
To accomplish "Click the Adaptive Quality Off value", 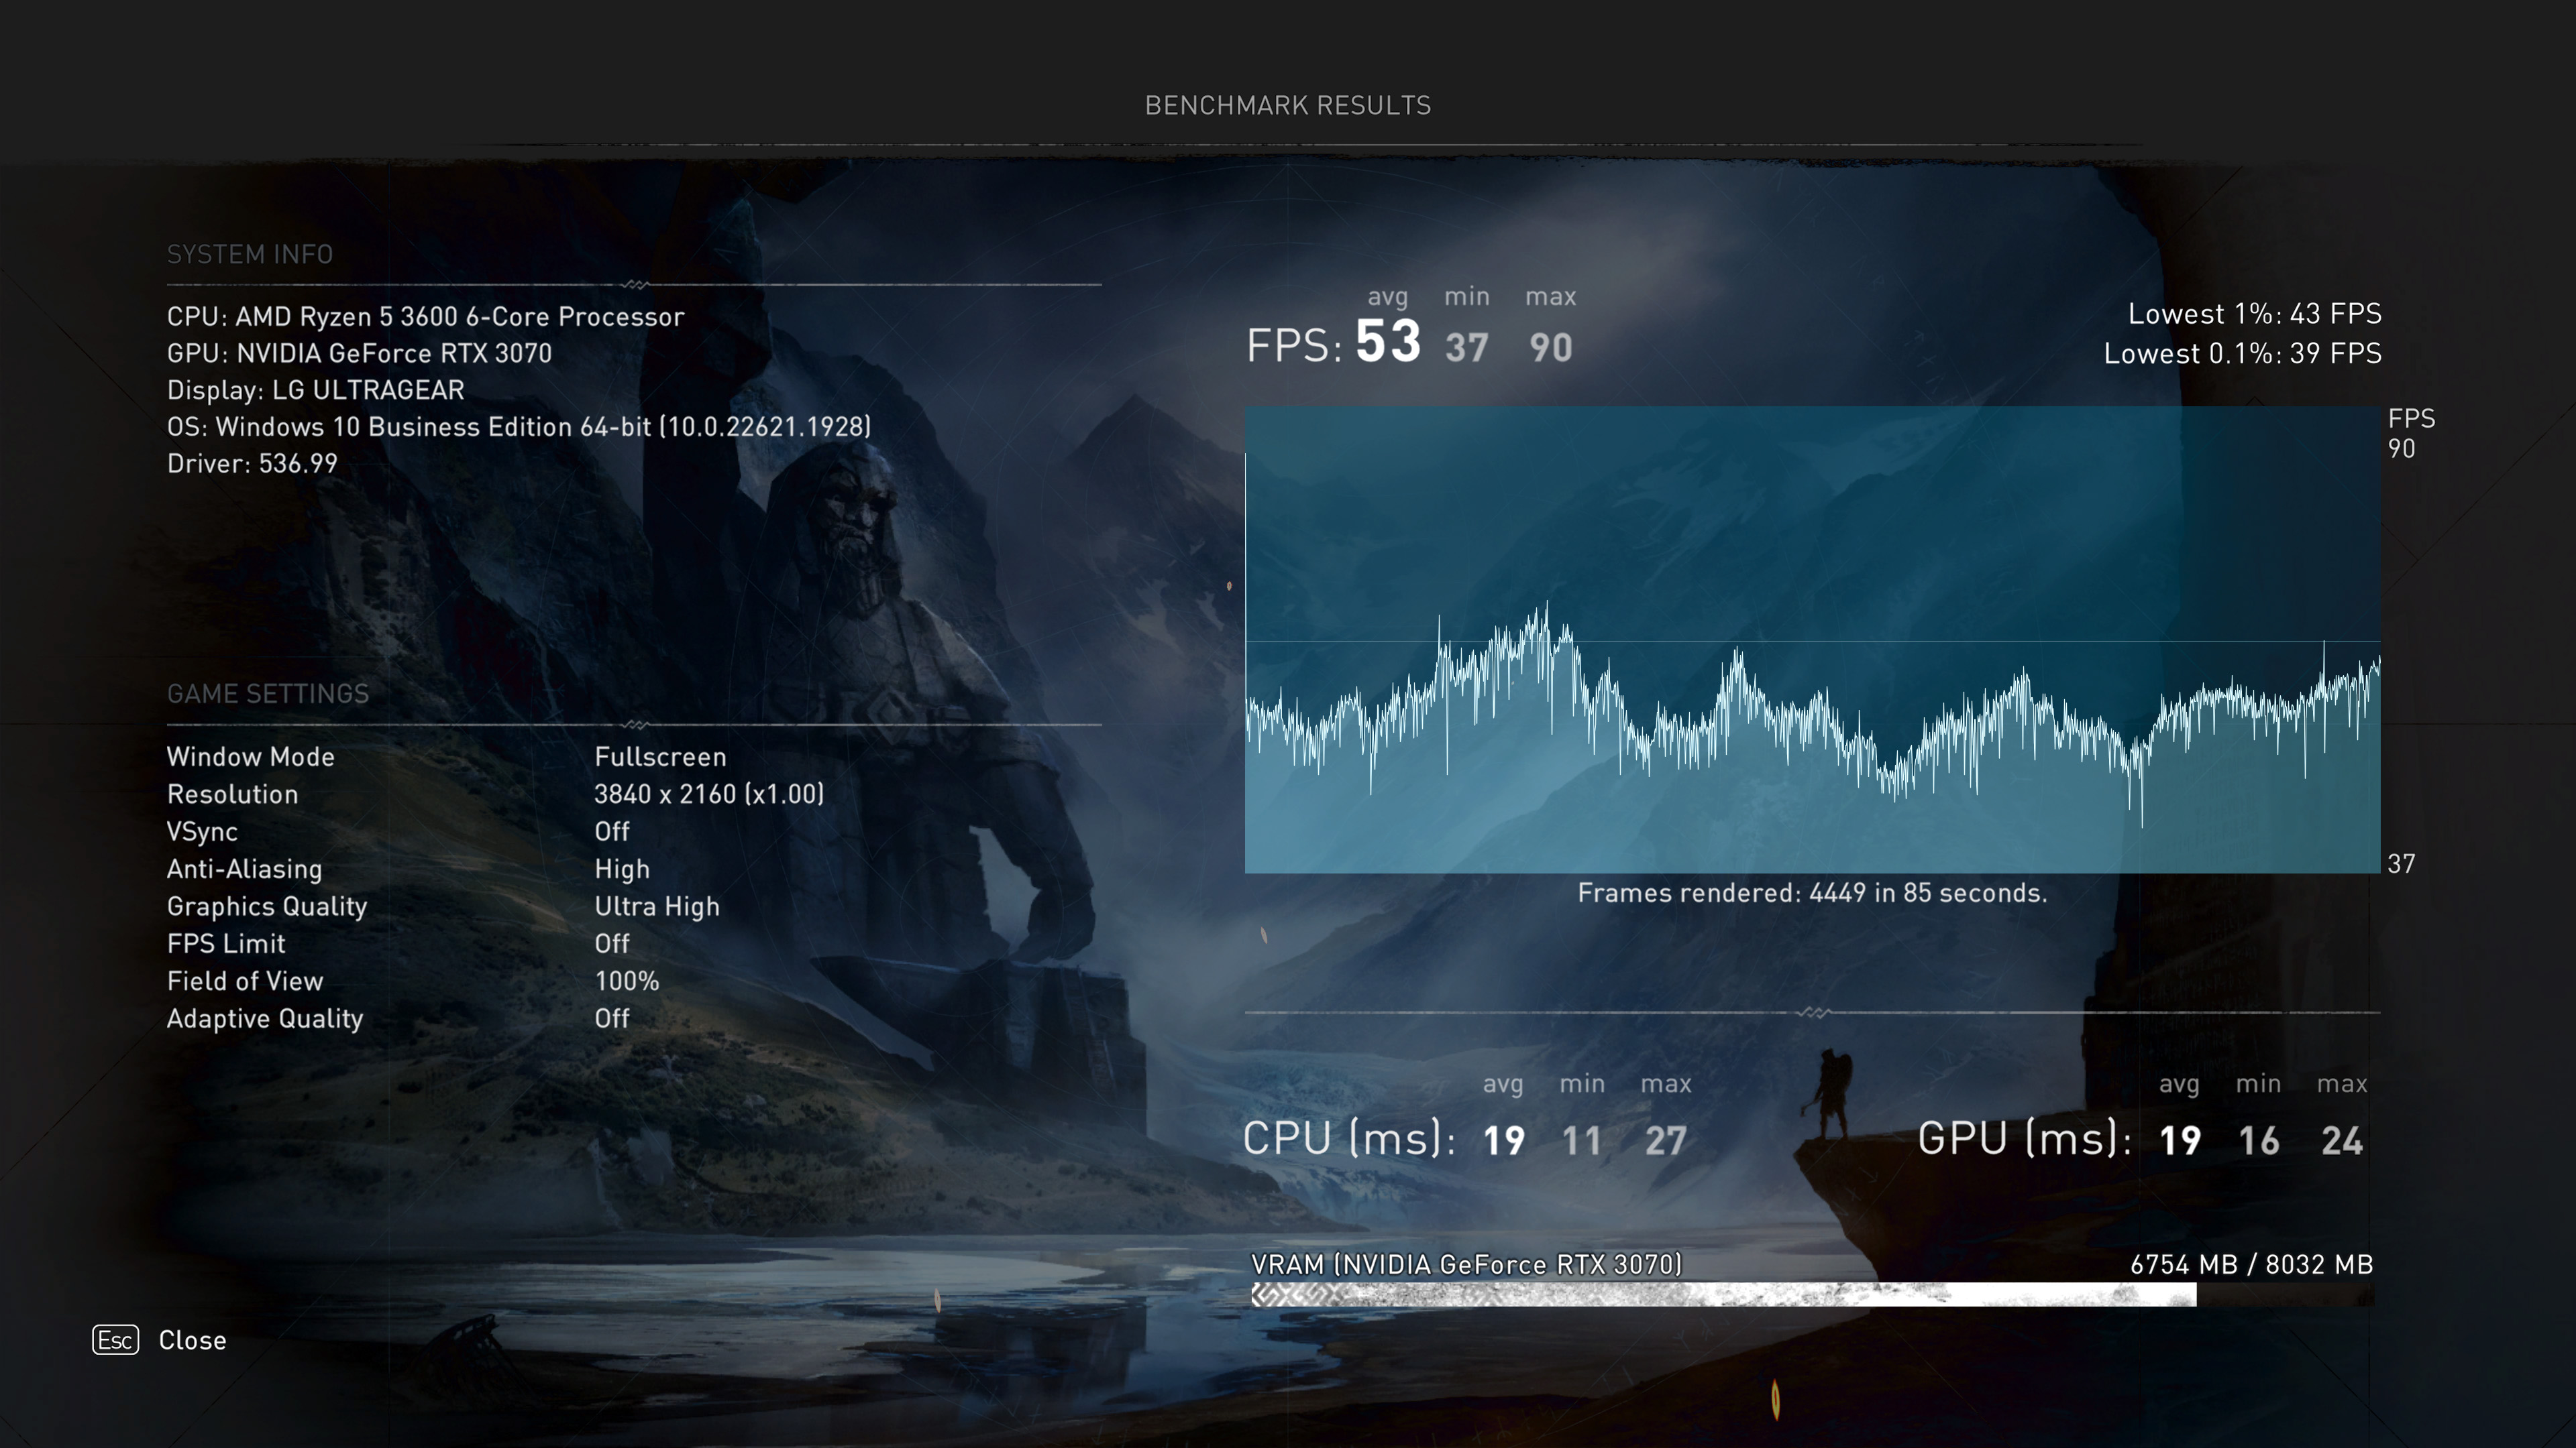I will coord(612,1018).
